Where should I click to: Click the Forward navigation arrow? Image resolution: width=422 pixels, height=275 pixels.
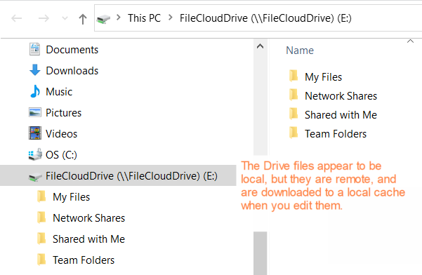44,18
